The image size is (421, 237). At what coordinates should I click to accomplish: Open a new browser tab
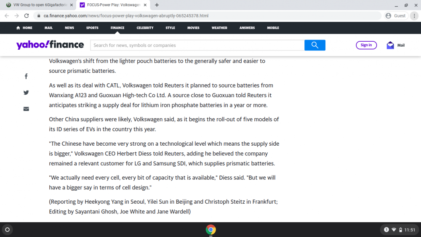157,5
